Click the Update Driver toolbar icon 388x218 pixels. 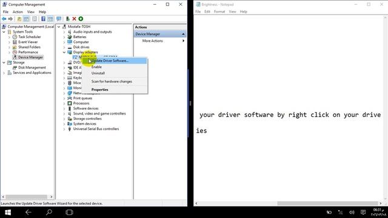[67, 19]
